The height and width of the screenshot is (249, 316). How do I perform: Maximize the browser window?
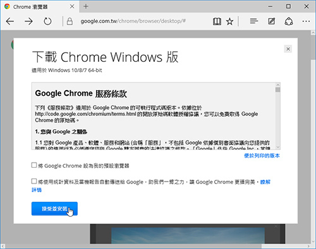point(288,6)
